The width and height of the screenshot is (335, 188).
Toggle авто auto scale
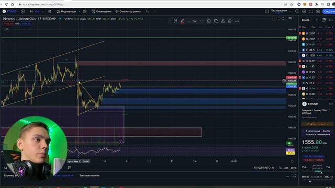[293, 168]
